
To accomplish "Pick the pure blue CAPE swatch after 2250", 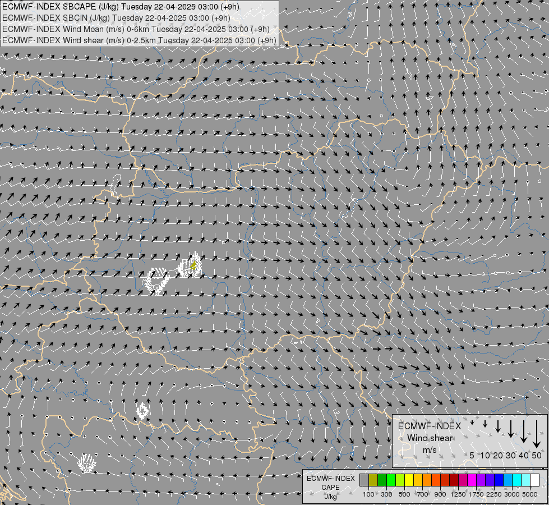I will (x=499, y=480).
